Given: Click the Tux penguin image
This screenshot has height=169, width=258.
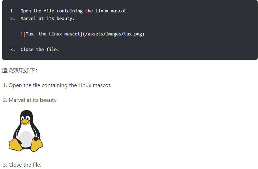Looking at the screenshot, I should click(x=26, y=131).
